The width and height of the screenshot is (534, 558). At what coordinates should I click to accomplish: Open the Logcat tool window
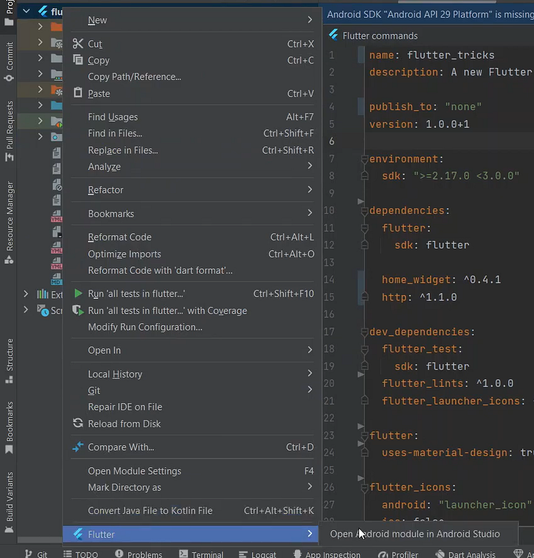(x=258, y=554)
